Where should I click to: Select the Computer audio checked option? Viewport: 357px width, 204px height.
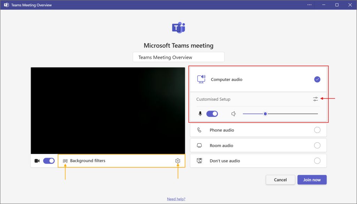[317, 79]
